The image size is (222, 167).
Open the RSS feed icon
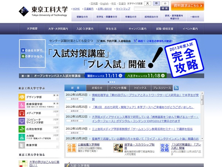pos(176,88)
